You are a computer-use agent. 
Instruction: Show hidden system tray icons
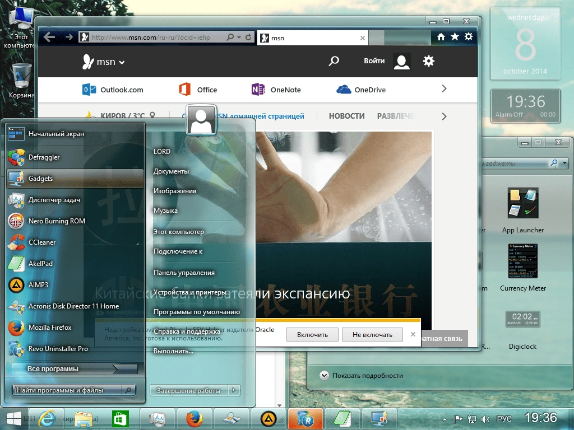click(445, 419)
